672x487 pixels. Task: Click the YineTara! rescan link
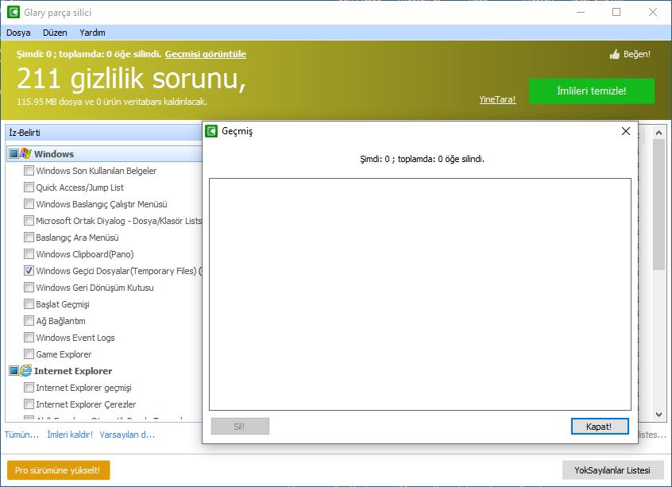497,99
